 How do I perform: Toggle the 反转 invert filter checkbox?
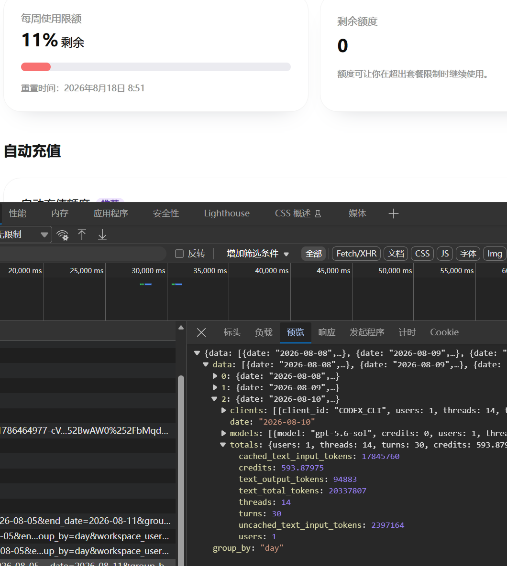[x=179, y=254]
